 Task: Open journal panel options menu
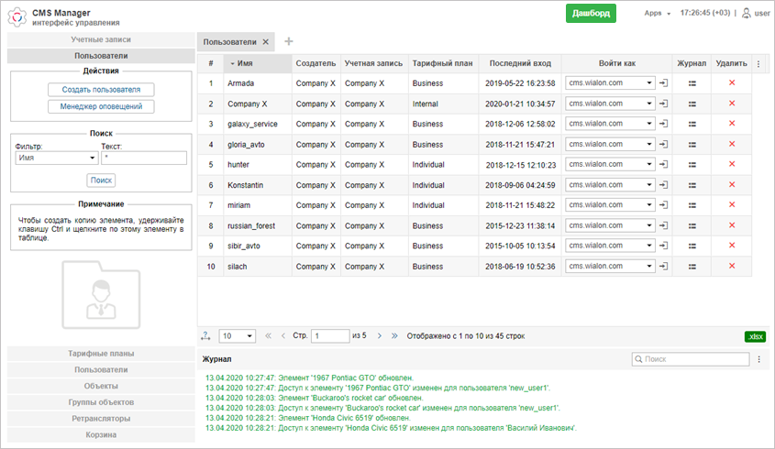pos(758,360)
